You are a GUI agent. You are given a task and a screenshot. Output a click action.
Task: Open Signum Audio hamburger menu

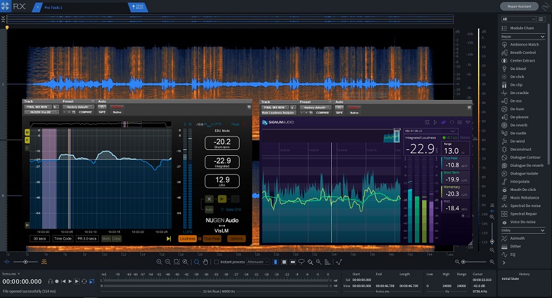click(x=459, y=123)
